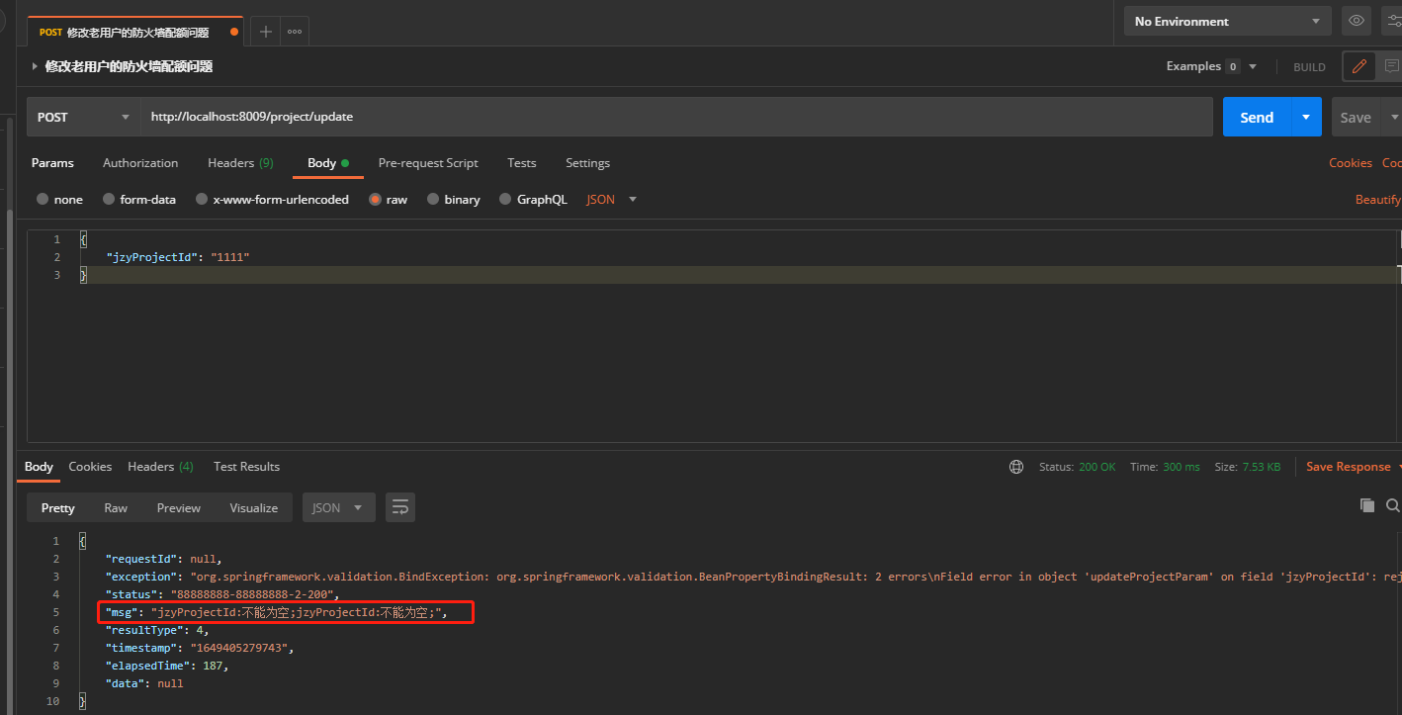Switch to the request Headers (9) tab
1402x715 pixels.
240,163
